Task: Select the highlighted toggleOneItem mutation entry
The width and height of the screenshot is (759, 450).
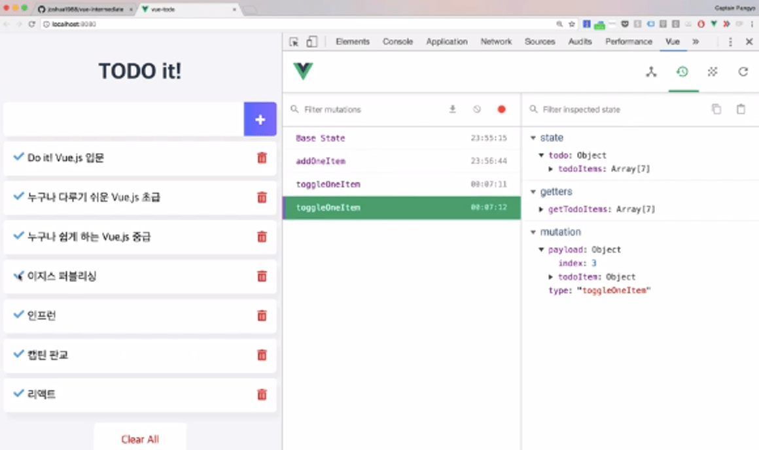Action: tap(400, 207)
